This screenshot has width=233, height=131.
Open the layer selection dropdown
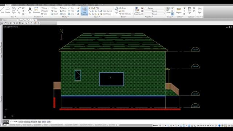101,8
